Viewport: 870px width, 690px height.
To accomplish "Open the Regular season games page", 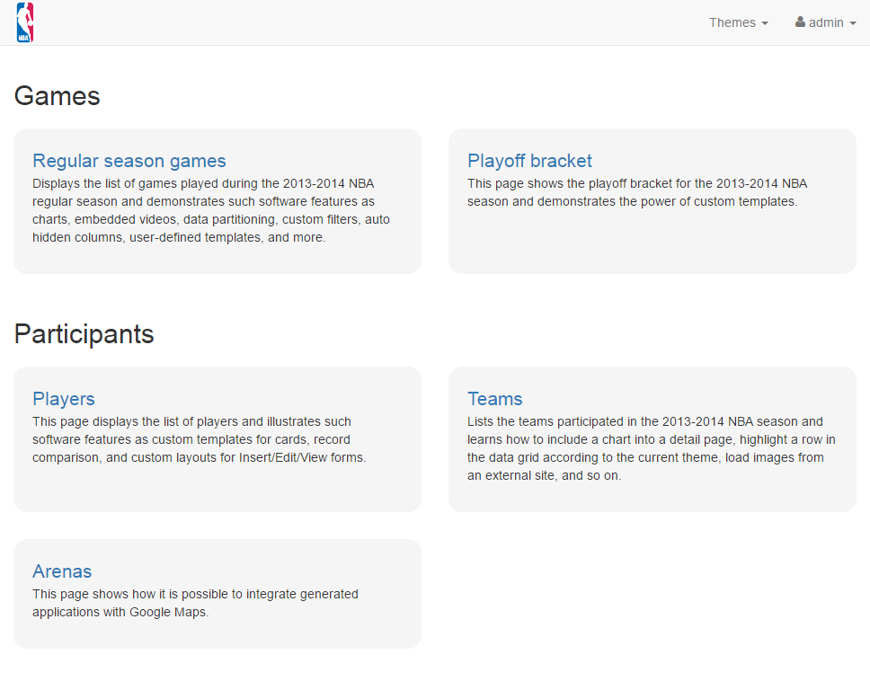I will pyautogui.click(x=129, y=161).
